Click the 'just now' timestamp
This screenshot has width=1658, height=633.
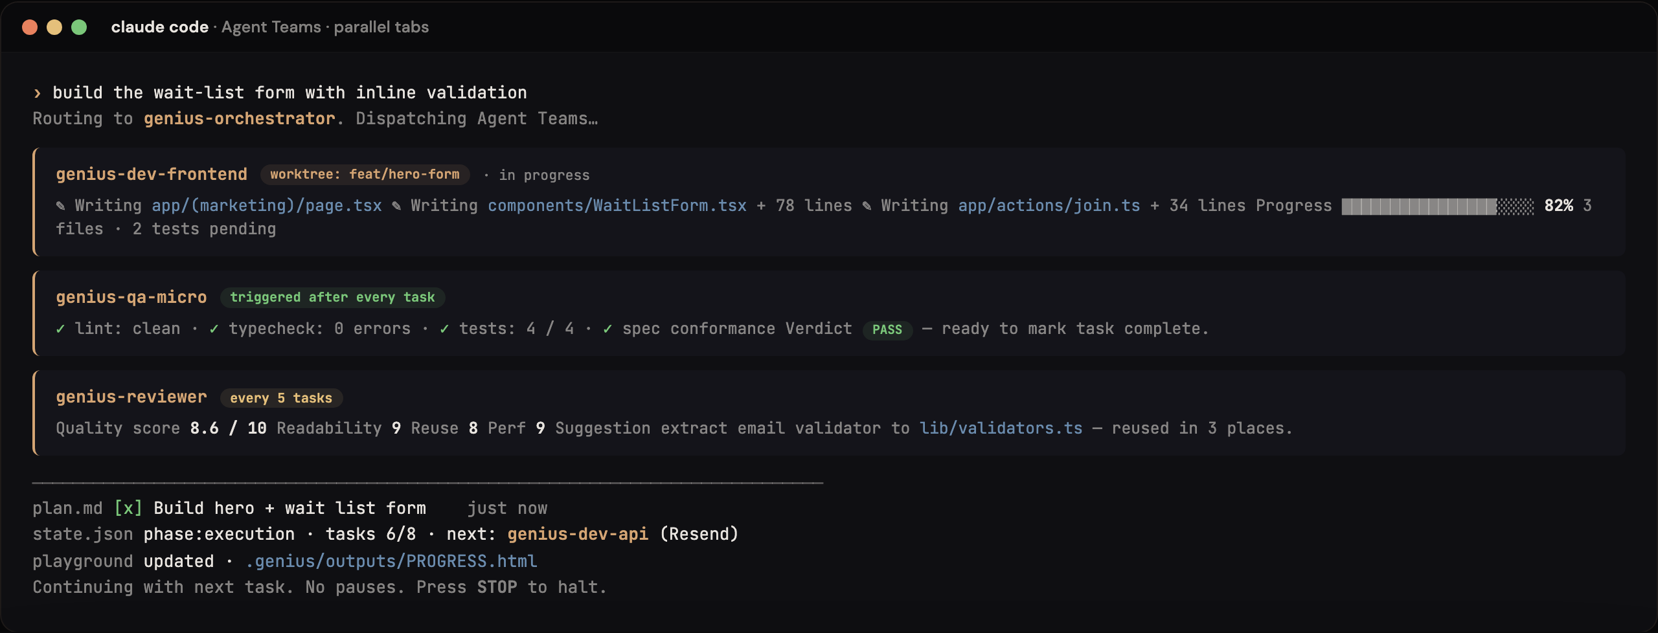point(507,509)
